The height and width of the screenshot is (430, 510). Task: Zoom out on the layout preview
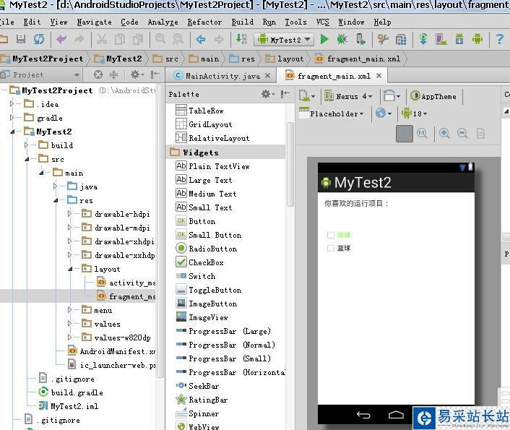point(462,134)
